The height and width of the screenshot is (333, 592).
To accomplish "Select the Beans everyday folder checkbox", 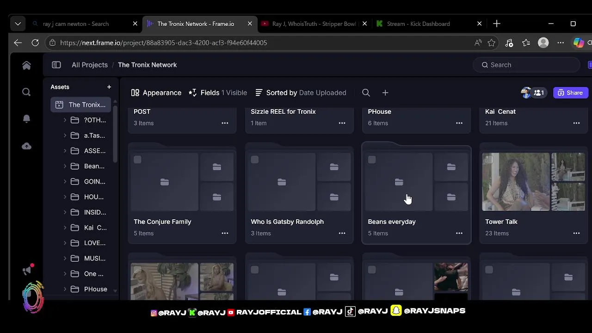I will (x=372, y=160).
